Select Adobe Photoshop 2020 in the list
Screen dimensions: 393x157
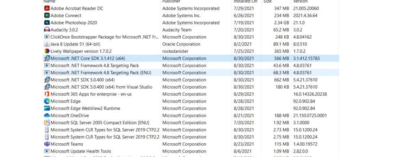[x=74, y=23]
